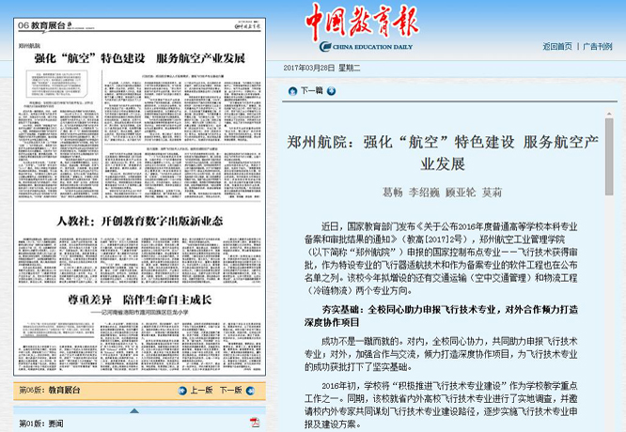The height and width of the screenshot is (432, 626).
Task: Open the 人教社 digital publishing article on page thumbnail
Action: 140,221
